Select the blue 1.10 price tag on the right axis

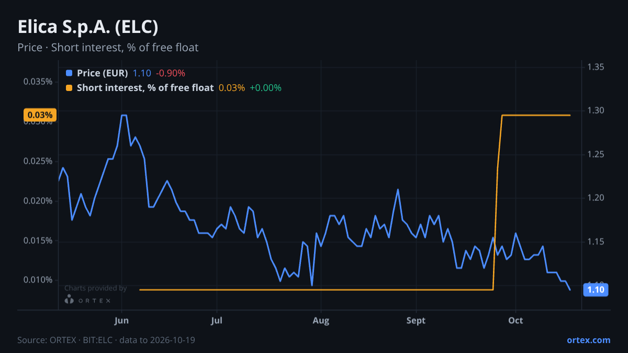pyautogui.click(x=596, y=289)
